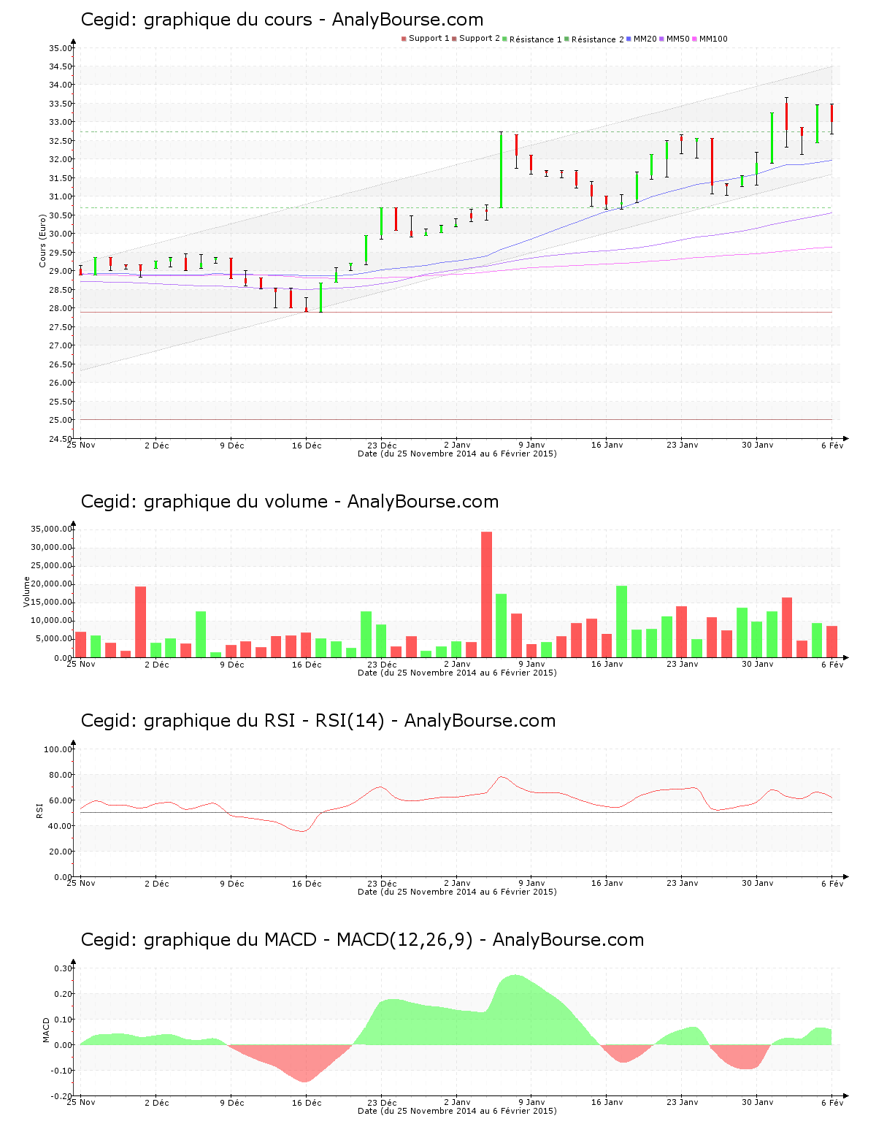Click the date range caption under price chart
This screenshot has height=1132, width=876.
coord(457,454)
